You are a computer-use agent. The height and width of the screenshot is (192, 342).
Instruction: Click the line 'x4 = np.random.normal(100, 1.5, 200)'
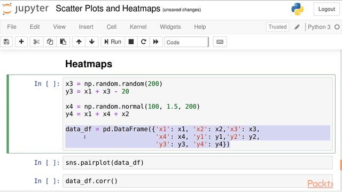[x=133, y=107]
